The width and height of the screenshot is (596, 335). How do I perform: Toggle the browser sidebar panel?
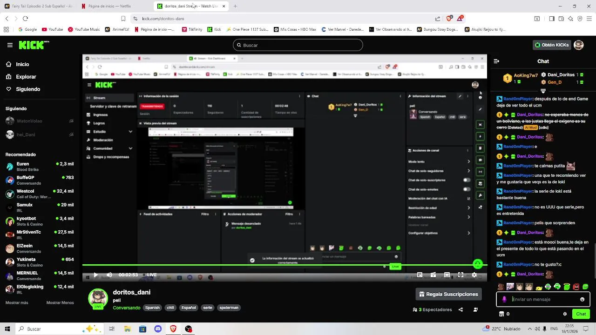(x=552, y=19)
